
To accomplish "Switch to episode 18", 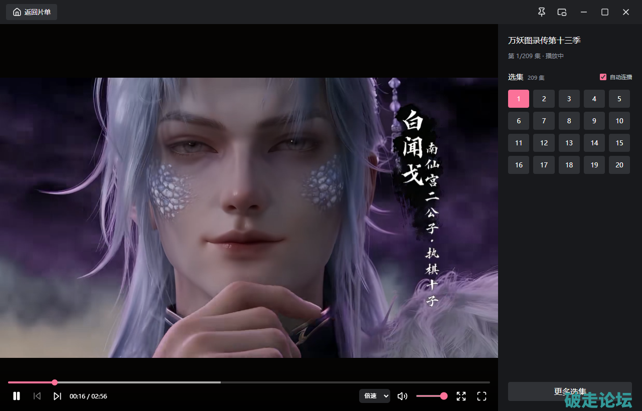I will 569,165.
